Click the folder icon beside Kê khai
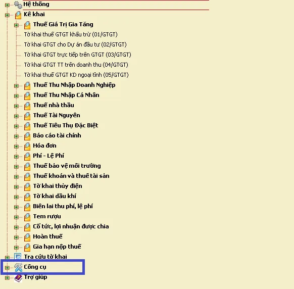294x289 pixels. point(18,15)
